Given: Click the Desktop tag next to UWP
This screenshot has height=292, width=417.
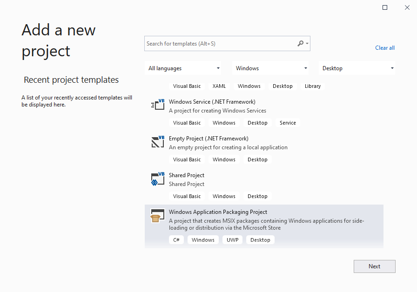Looking at the screenshot, I should click(260, 240).
